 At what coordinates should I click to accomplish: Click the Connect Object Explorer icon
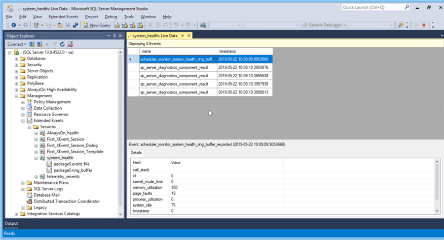point(32,44)
